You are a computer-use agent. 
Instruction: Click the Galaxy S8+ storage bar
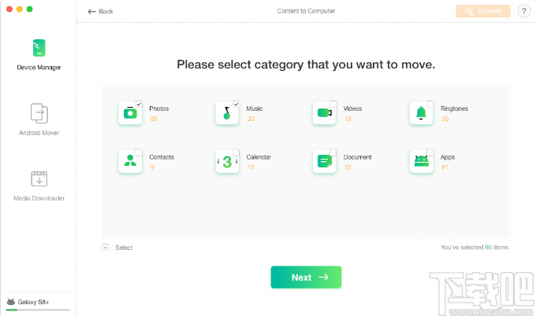[38, 310]
